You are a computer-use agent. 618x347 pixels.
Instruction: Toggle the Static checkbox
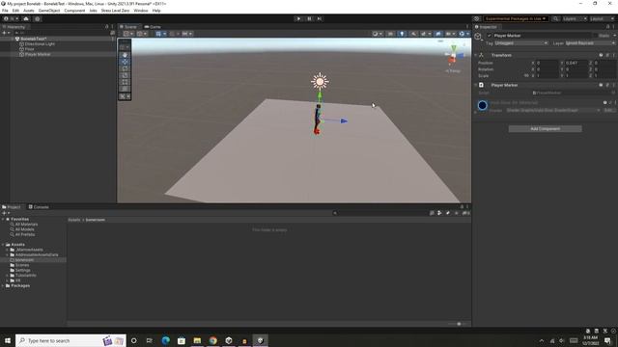[595, 36]
